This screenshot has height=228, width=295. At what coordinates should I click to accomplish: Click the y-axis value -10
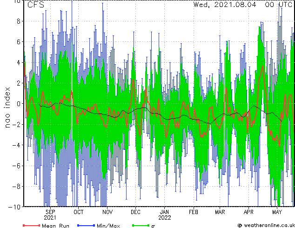(14, 207)
